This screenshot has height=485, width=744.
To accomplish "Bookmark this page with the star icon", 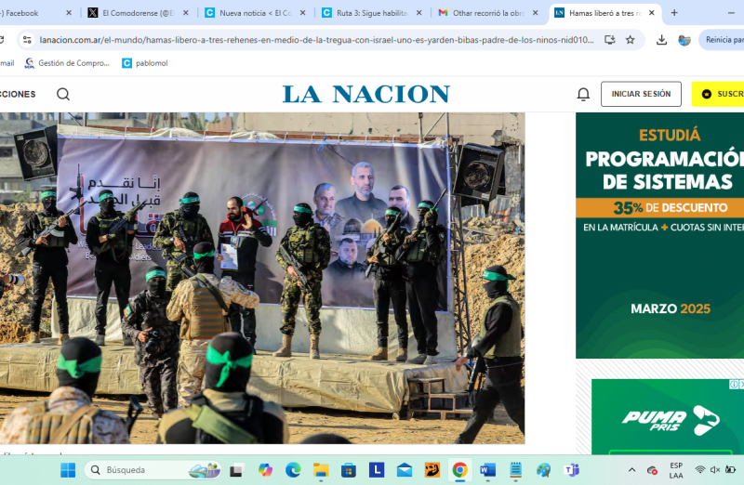I will click(x=630, y=40).
